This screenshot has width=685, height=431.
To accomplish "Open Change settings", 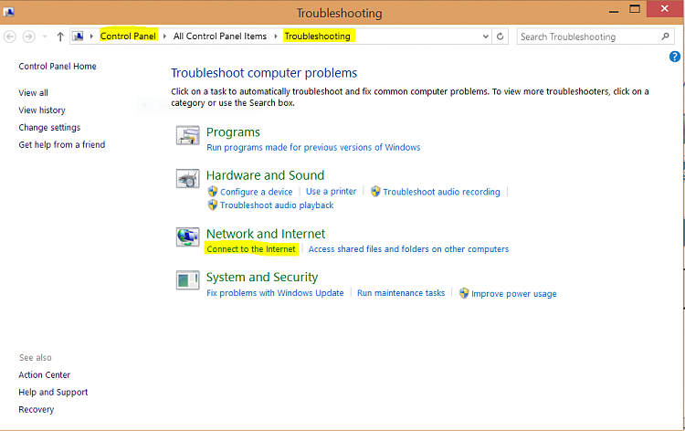I will pos(49,128).
